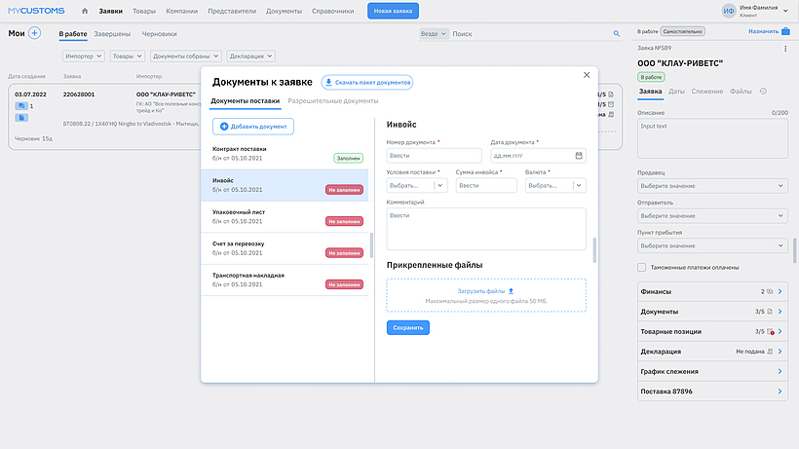Click the home icon in the top navigation
The width and height of the screenshot is (799, 449).
85,11
